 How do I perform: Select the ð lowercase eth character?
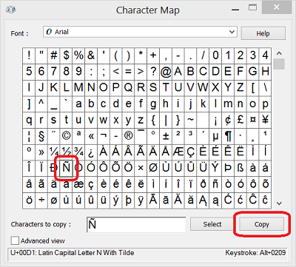(x=203, y=184)
